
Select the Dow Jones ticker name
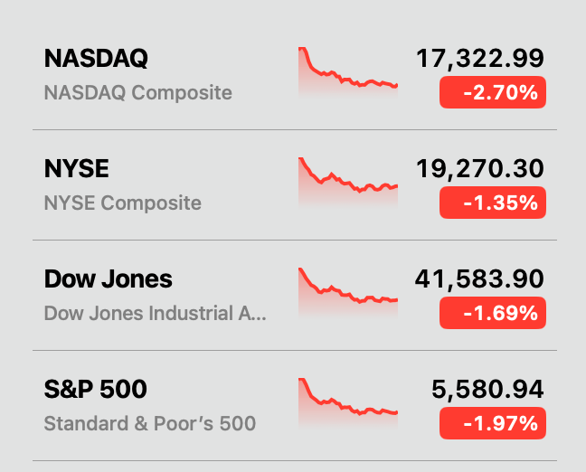click(108, 278)
